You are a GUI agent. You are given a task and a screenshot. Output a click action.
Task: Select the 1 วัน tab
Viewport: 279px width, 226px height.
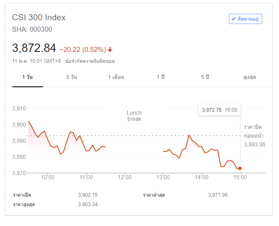coord(27,77)
